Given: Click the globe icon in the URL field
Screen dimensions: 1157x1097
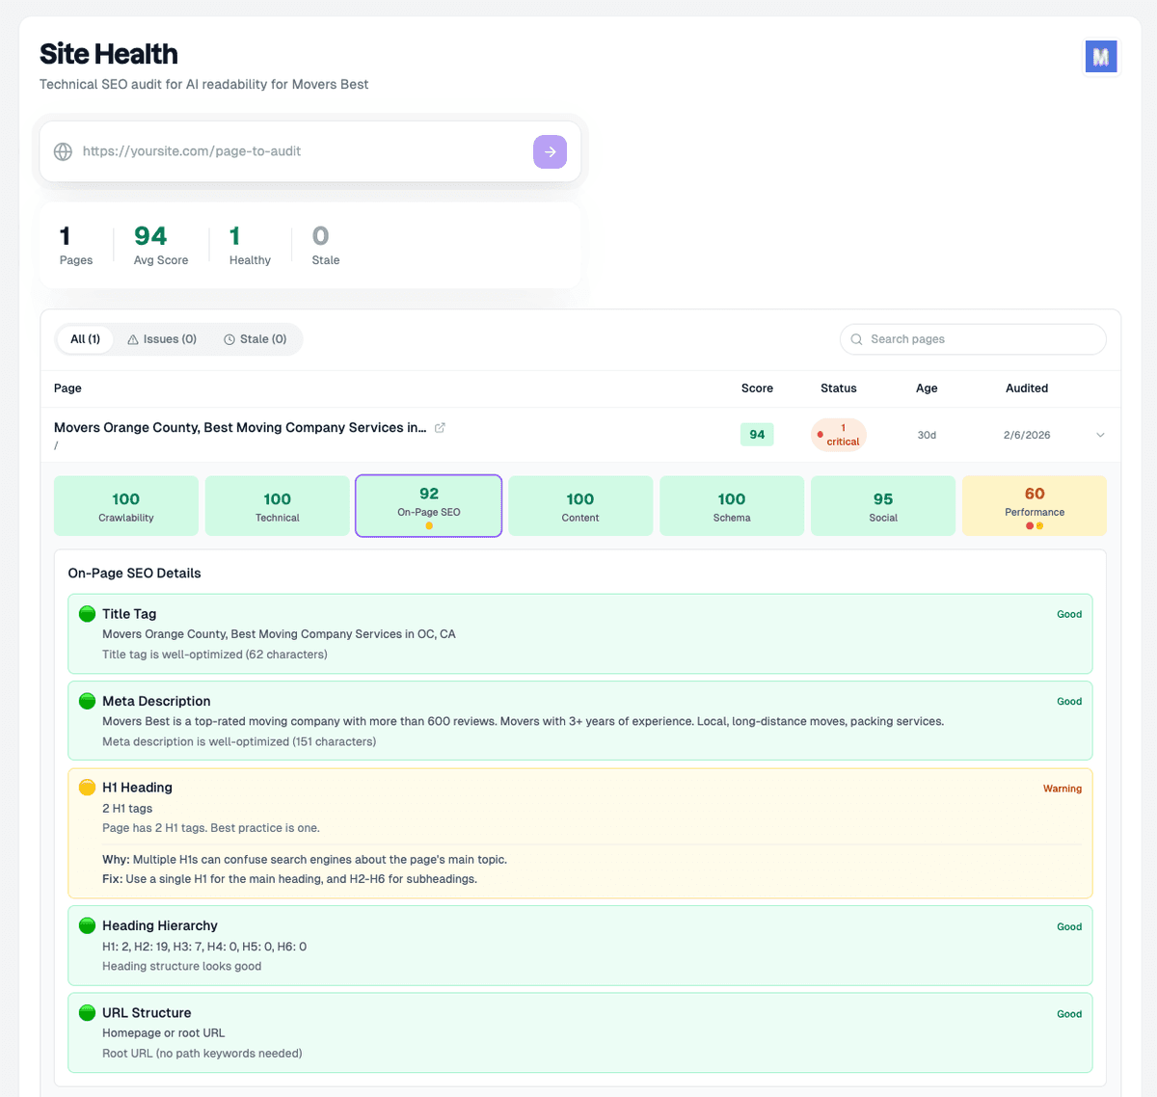Looking at the screenshot, I should click(x=62, y=151).
